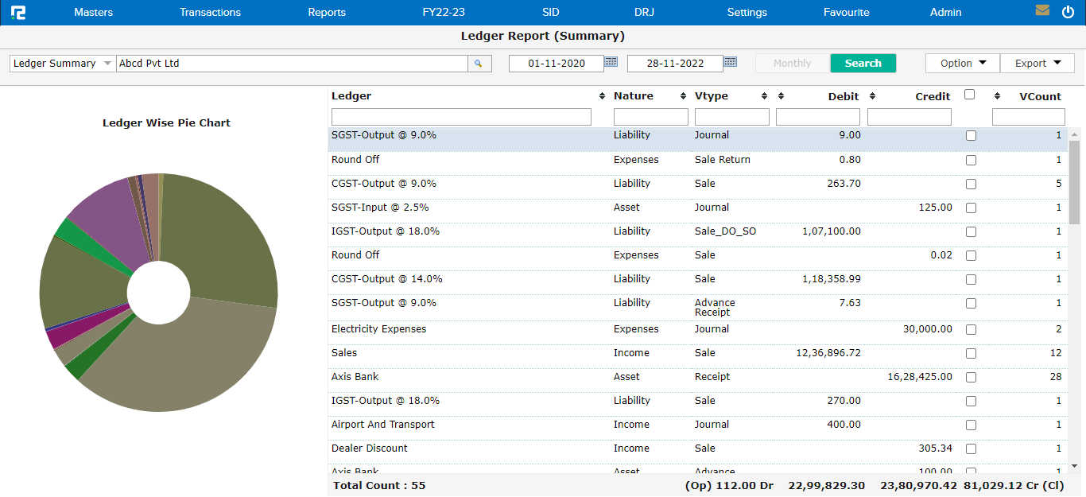The image size is (1086, 497).
Task: Open the Reports menu
Action: (x=327, y=13)
